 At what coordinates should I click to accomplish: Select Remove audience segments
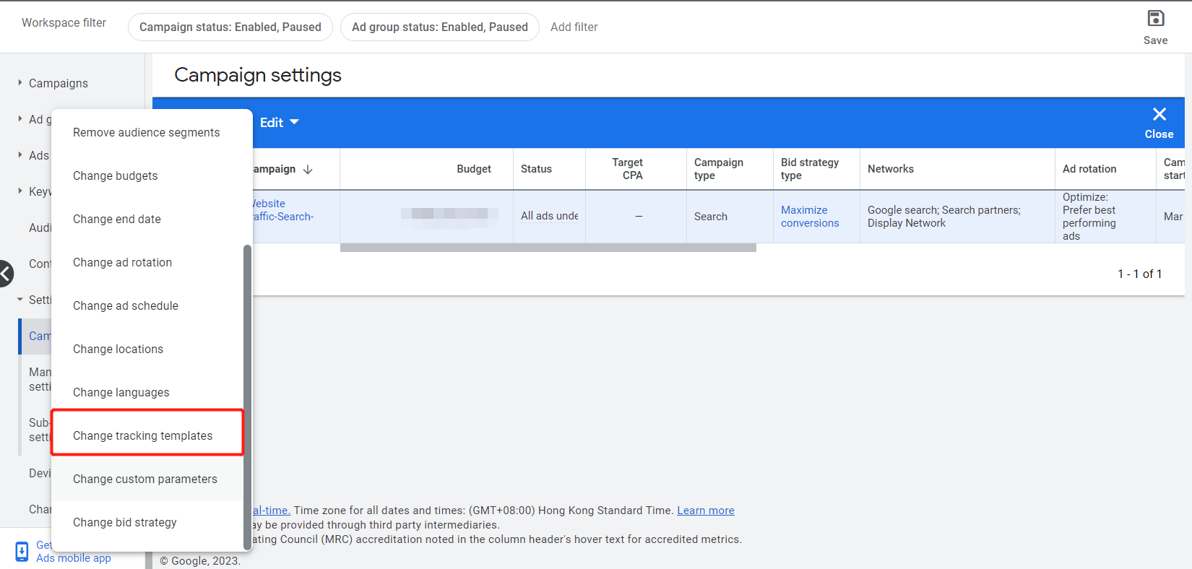[x=147, y=133]
